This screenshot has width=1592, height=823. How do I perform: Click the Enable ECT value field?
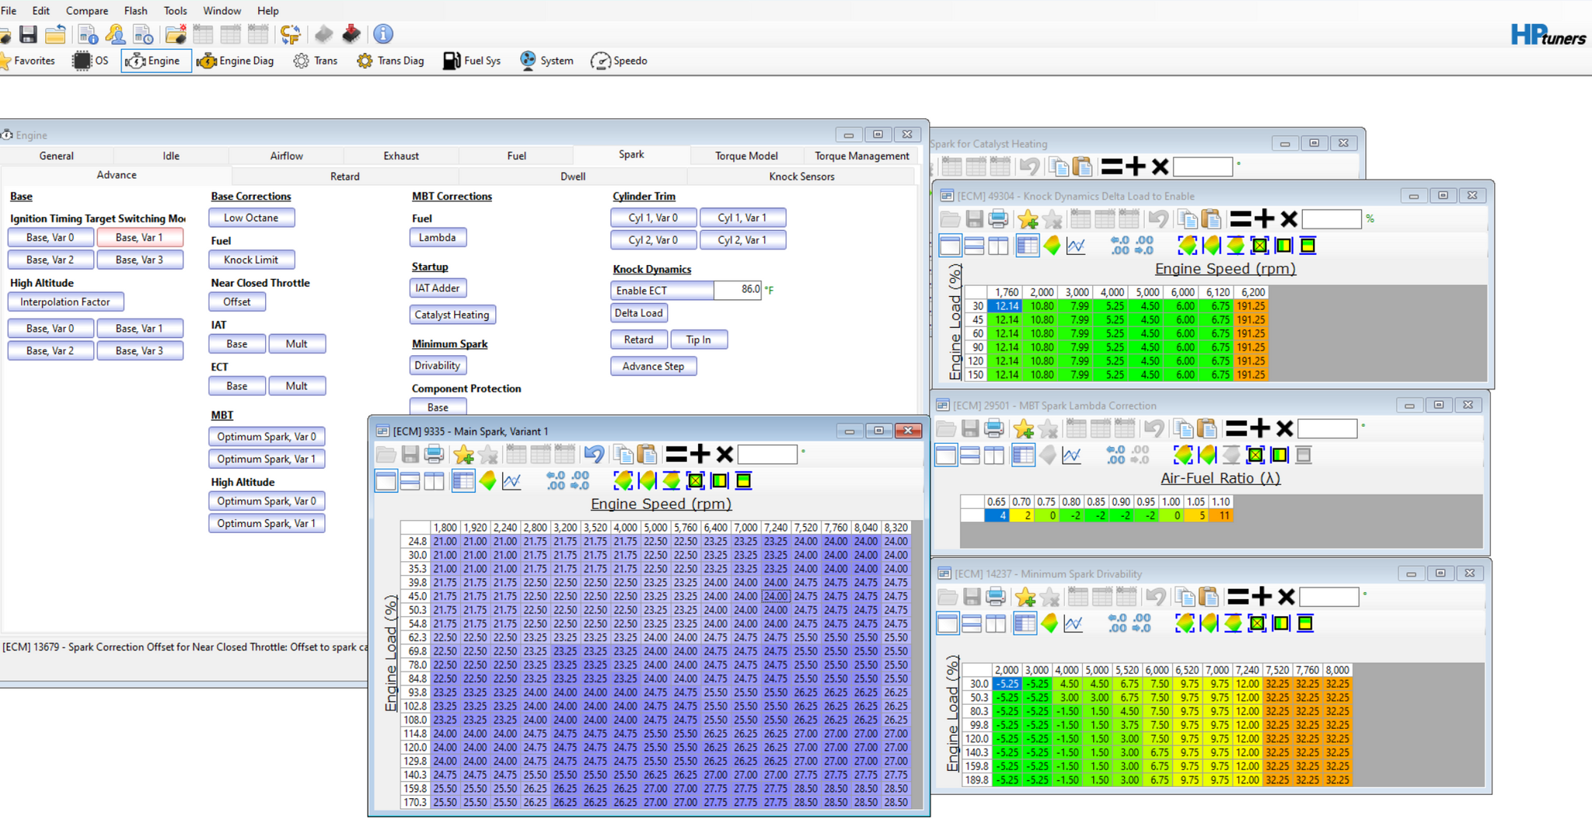point(737,290)
